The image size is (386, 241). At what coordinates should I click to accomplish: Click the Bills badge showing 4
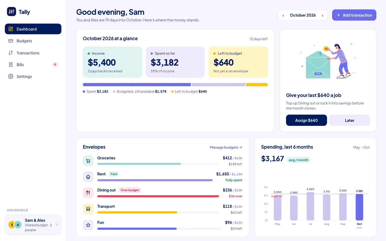(x=55, y=65)
